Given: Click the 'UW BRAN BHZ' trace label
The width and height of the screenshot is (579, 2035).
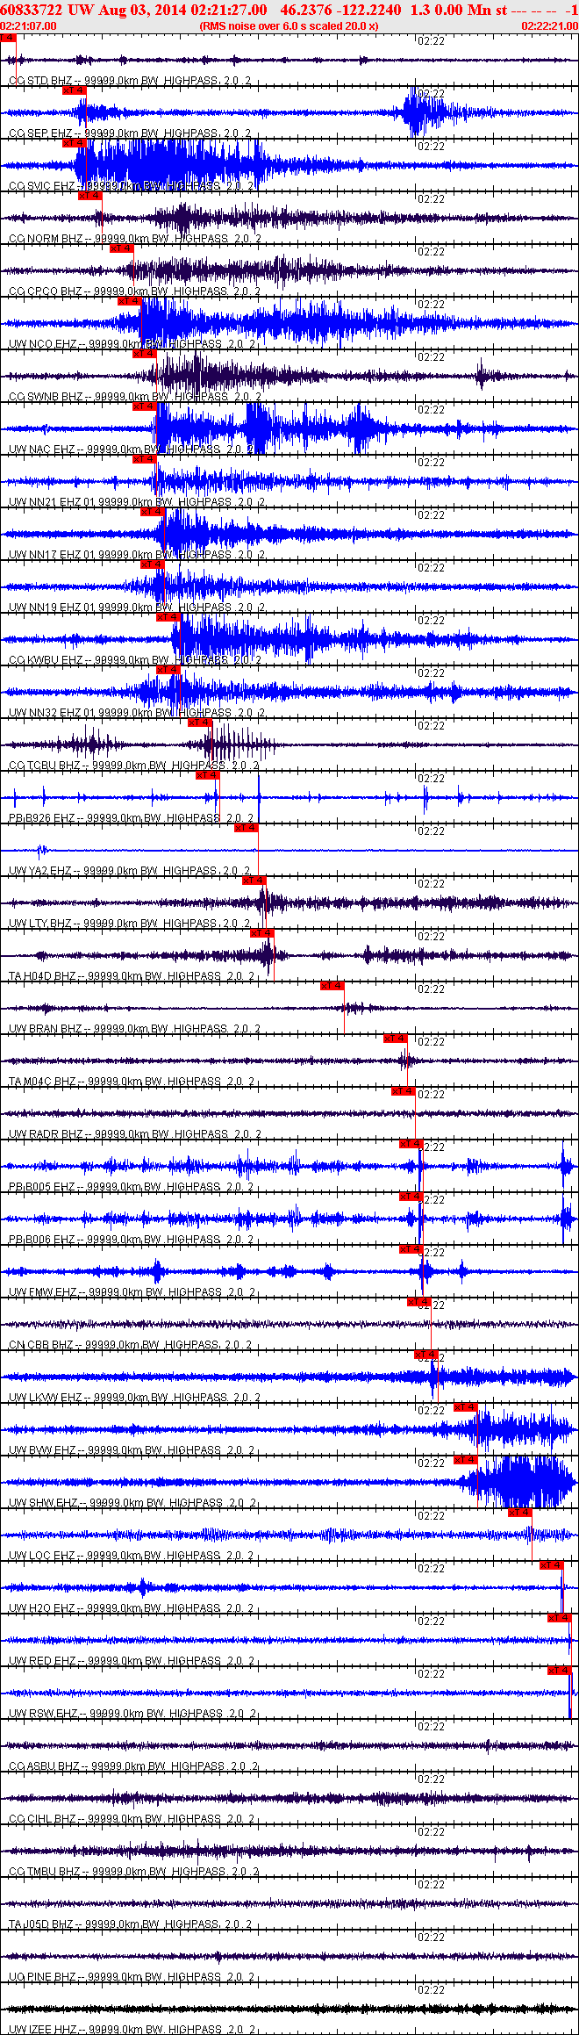Looking at the screenshot, I should [x=46, y=1029].
